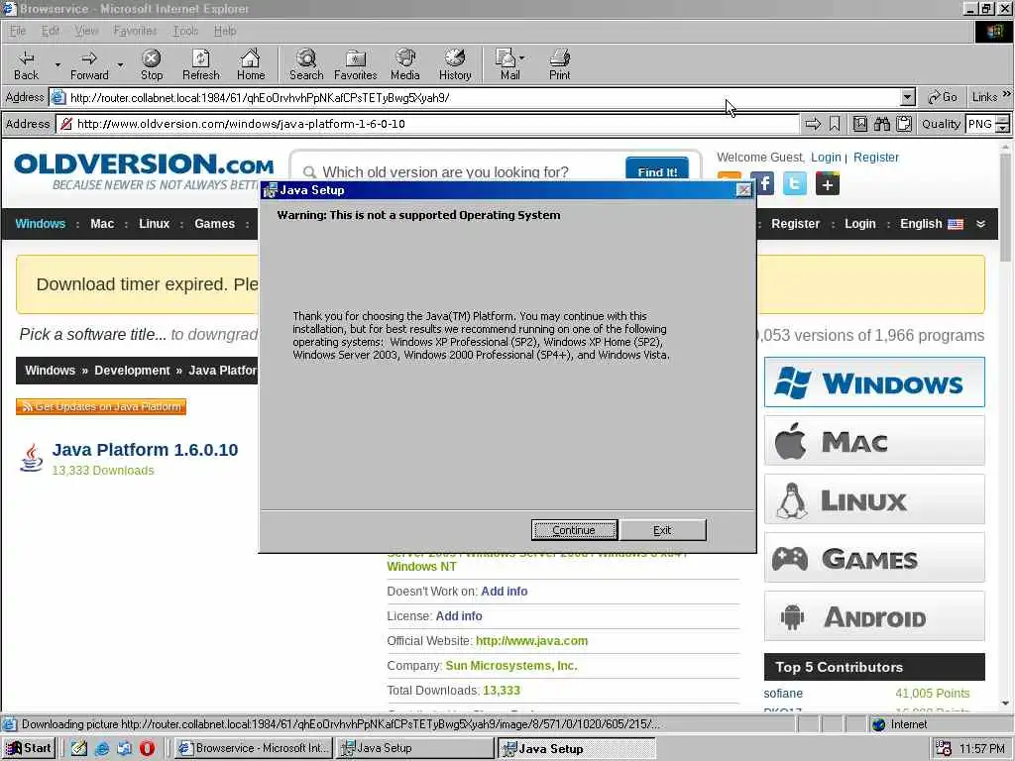Open the Tools menu

tap(185, 31)
